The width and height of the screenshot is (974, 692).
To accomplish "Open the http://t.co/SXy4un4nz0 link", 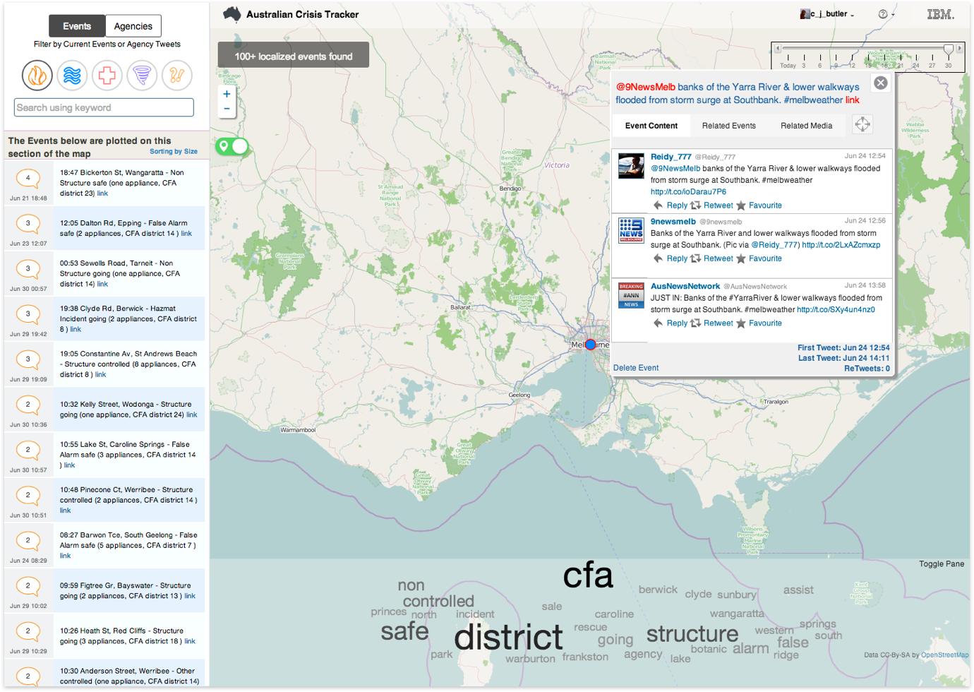I will 836,309.
